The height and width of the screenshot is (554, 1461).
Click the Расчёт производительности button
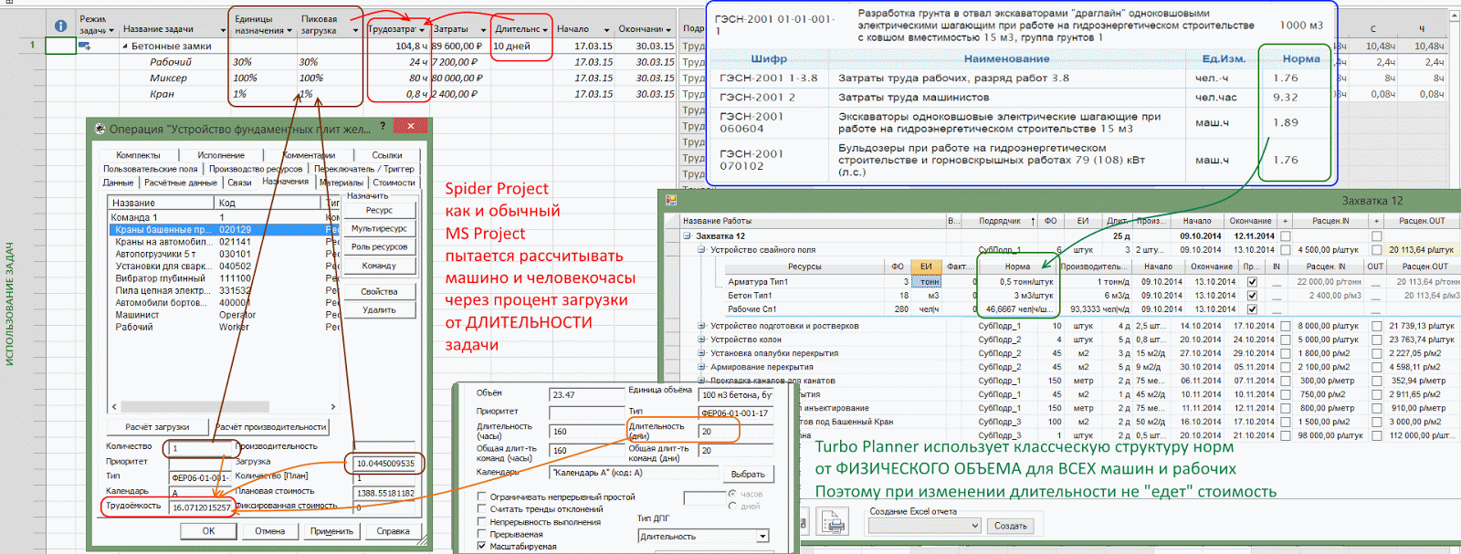tap(271, 426)
